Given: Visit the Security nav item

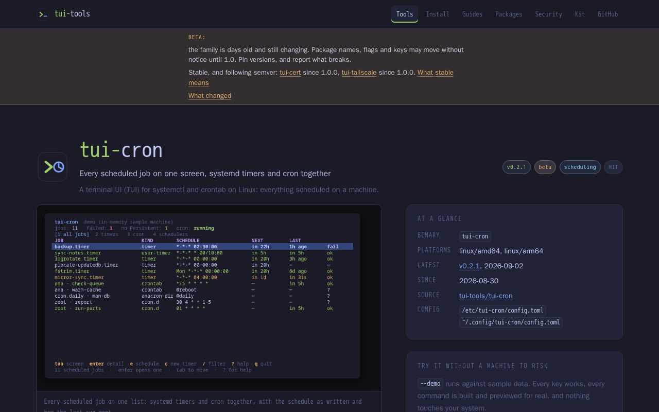Looking at the screenshot, I should 548,14.
